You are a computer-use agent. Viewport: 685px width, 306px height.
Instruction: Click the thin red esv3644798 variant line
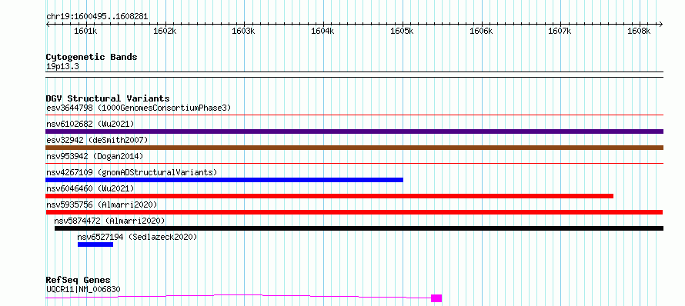pos(354,115)
